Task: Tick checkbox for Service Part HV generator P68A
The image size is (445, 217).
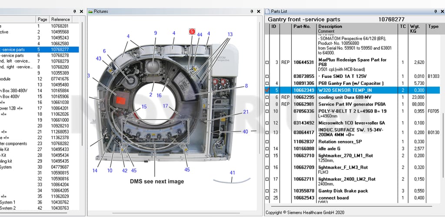Action: pos(267,104)
